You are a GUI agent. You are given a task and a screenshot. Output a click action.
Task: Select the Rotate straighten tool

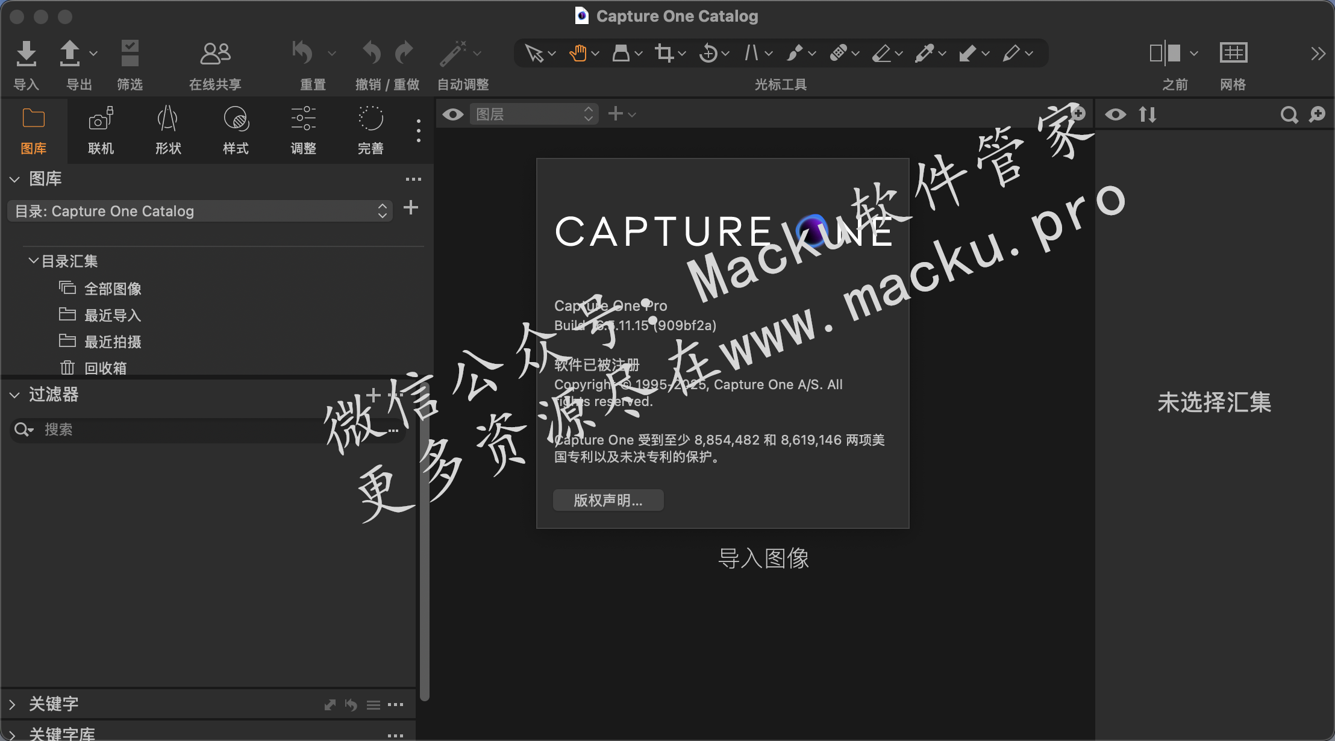point(708,53)
